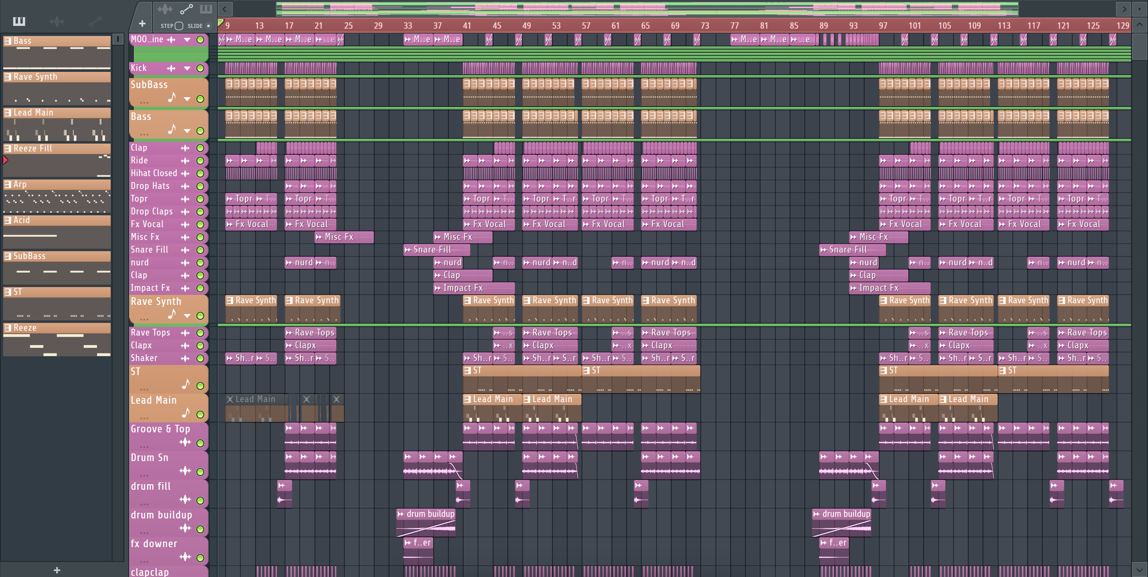Click the note icon on SubBass track
The height and width of the screenshot is (577, 1148).
(171, 97)
